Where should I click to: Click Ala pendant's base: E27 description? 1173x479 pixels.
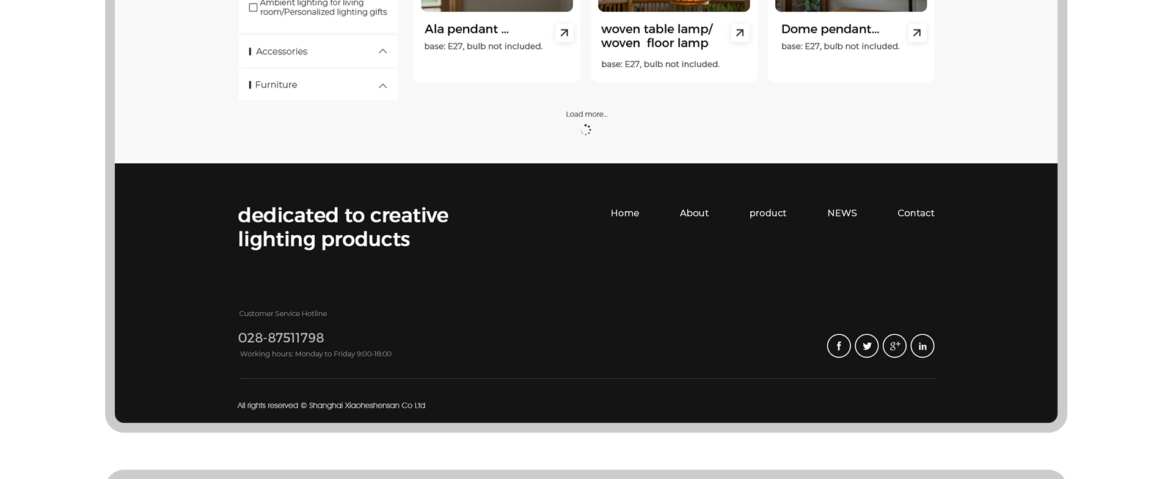point(483,46)
